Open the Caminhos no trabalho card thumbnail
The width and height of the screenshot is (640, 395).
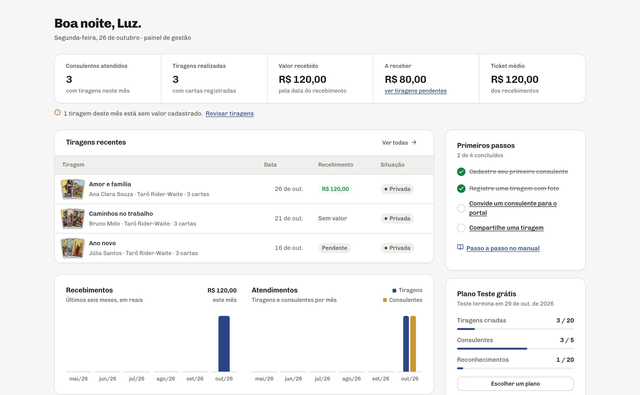[73, 219]
